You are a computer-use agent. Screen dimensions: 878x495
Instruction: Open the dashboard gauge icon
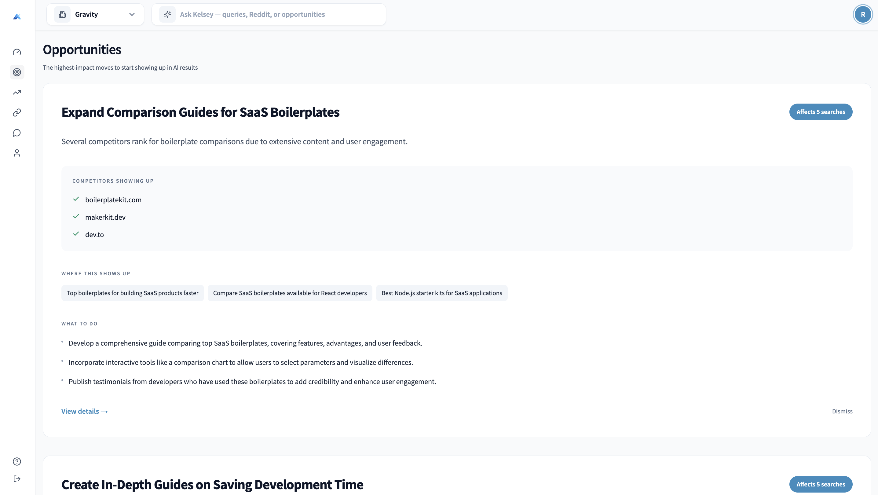tap(17, 52)
